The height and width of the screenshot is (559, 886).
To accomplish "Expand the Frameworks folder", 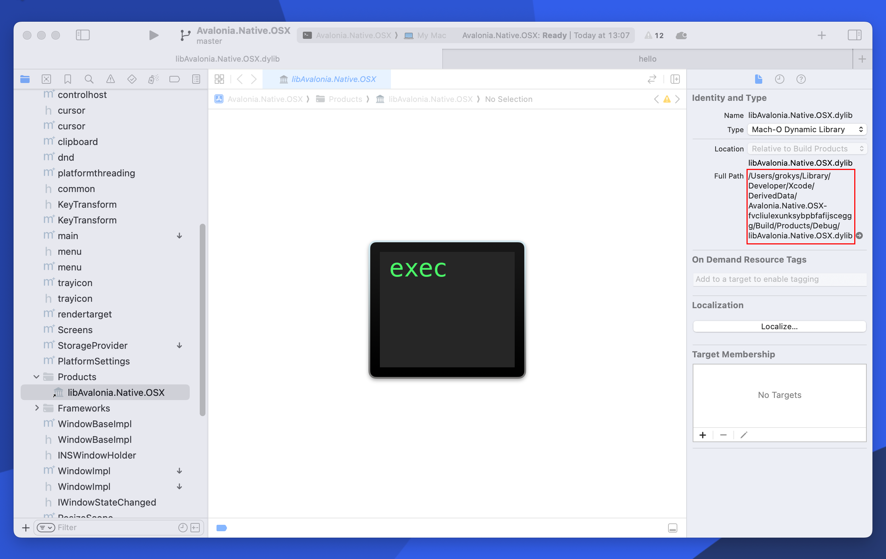I will point(36,408).
